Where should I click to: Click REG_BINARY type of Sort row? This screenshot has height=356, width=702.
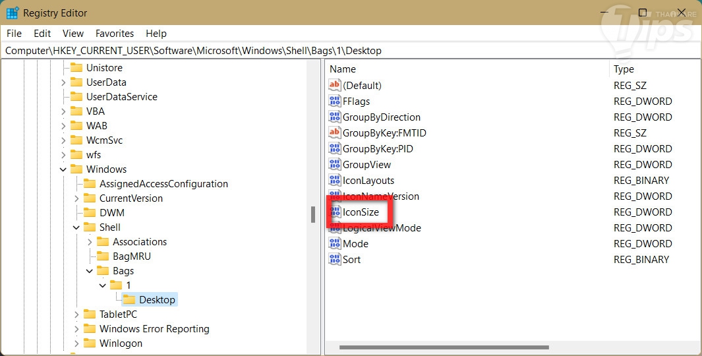pyautogui.click(x=641, y=259)
